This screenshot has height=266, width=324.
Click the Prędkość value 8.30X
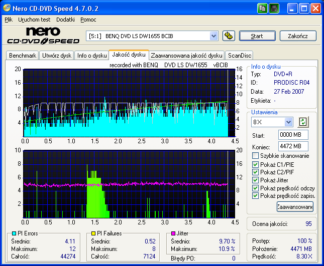304,256
